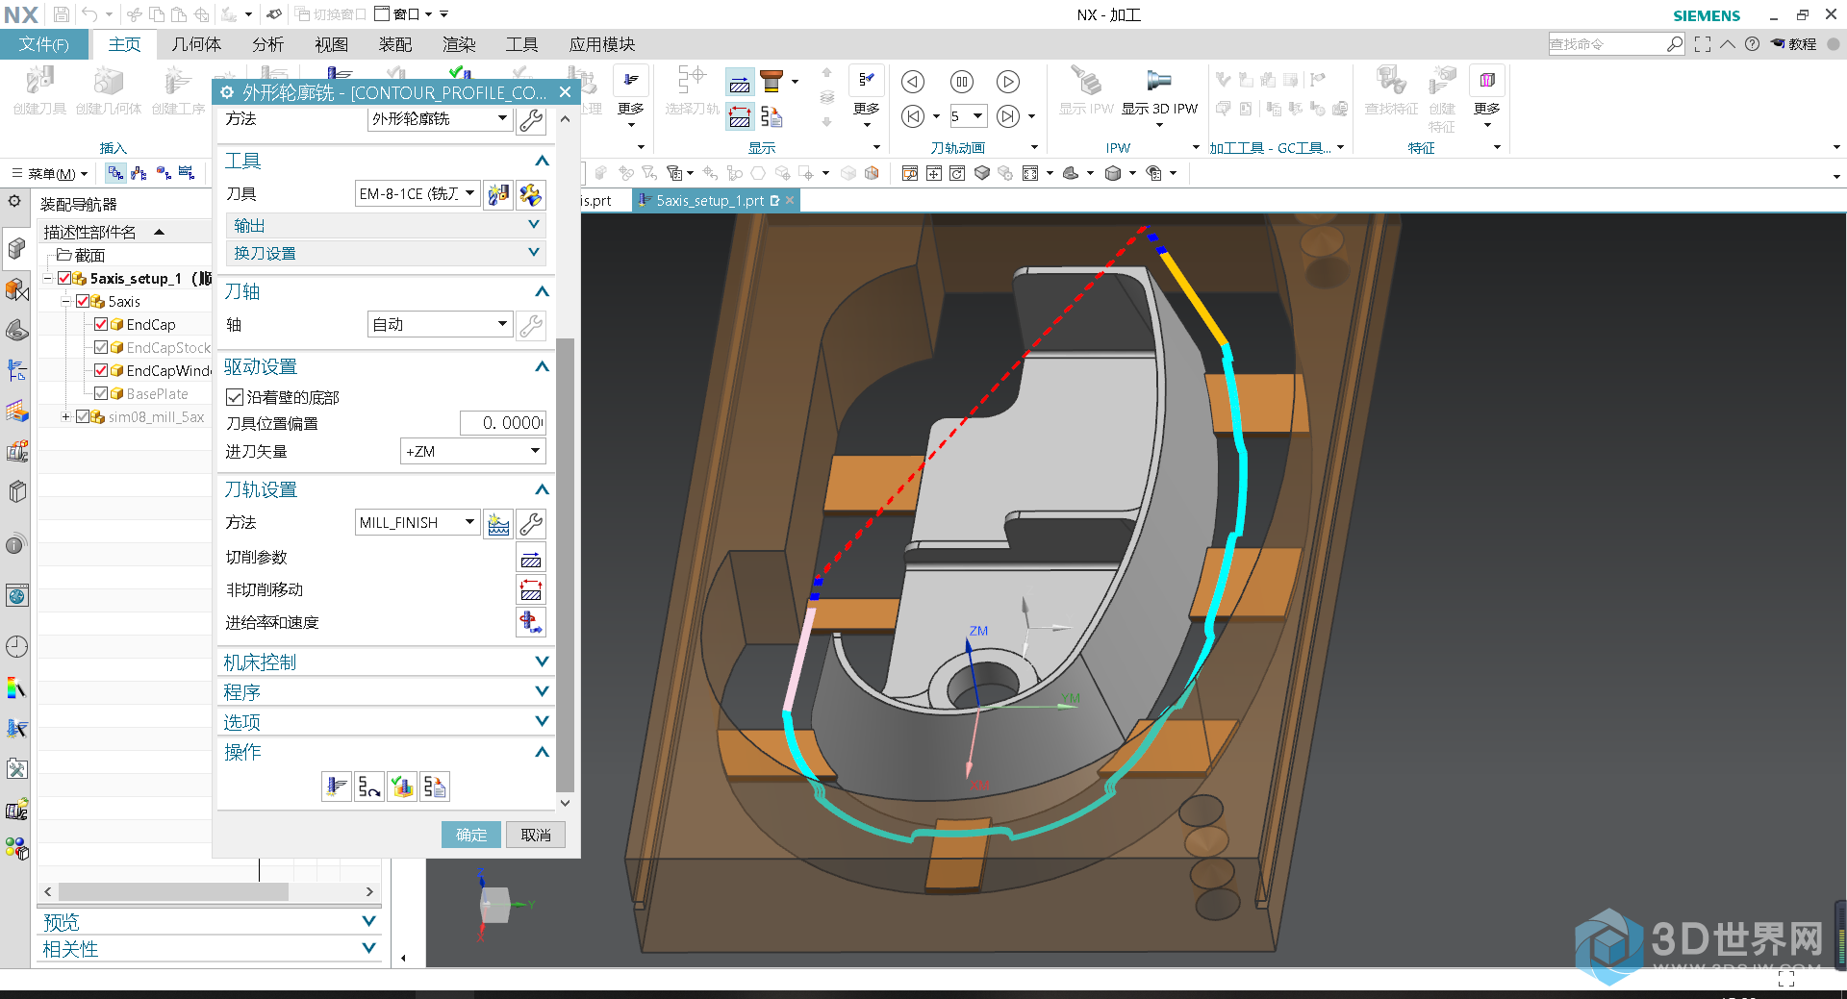The image size is (1847, 999).
Task: Expand the 预览 panel
Action: pyautogui.click(x=210, y=922)
